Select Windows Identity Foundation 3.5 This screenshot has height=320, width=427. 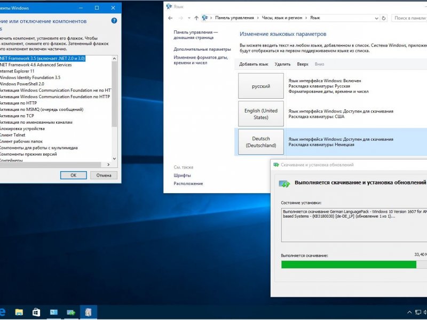pyautogui.click(x=30, y=77)
